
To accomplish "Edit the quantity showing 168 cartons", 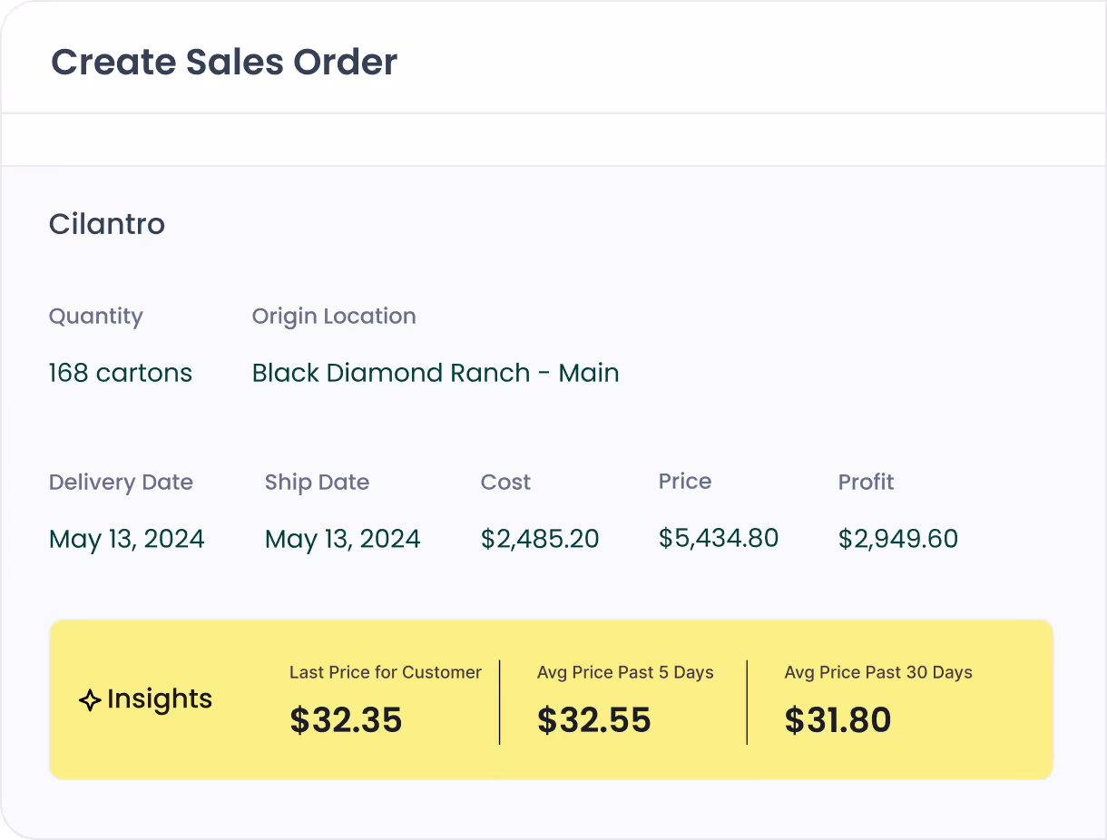I will click(120, 372).
